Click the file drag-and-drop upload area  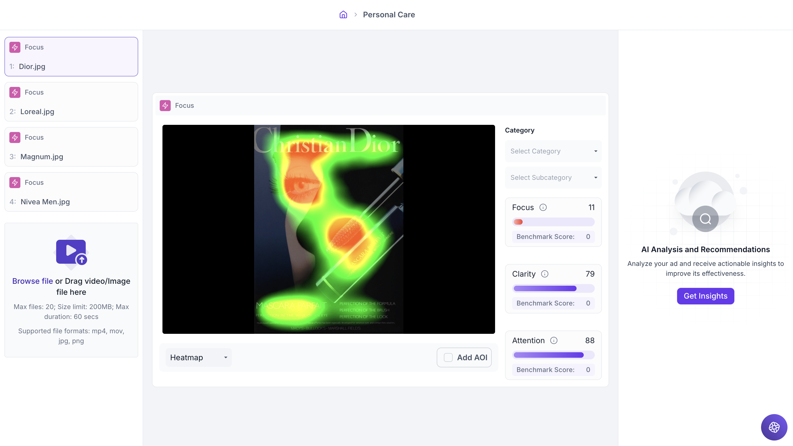pos(71,290)
